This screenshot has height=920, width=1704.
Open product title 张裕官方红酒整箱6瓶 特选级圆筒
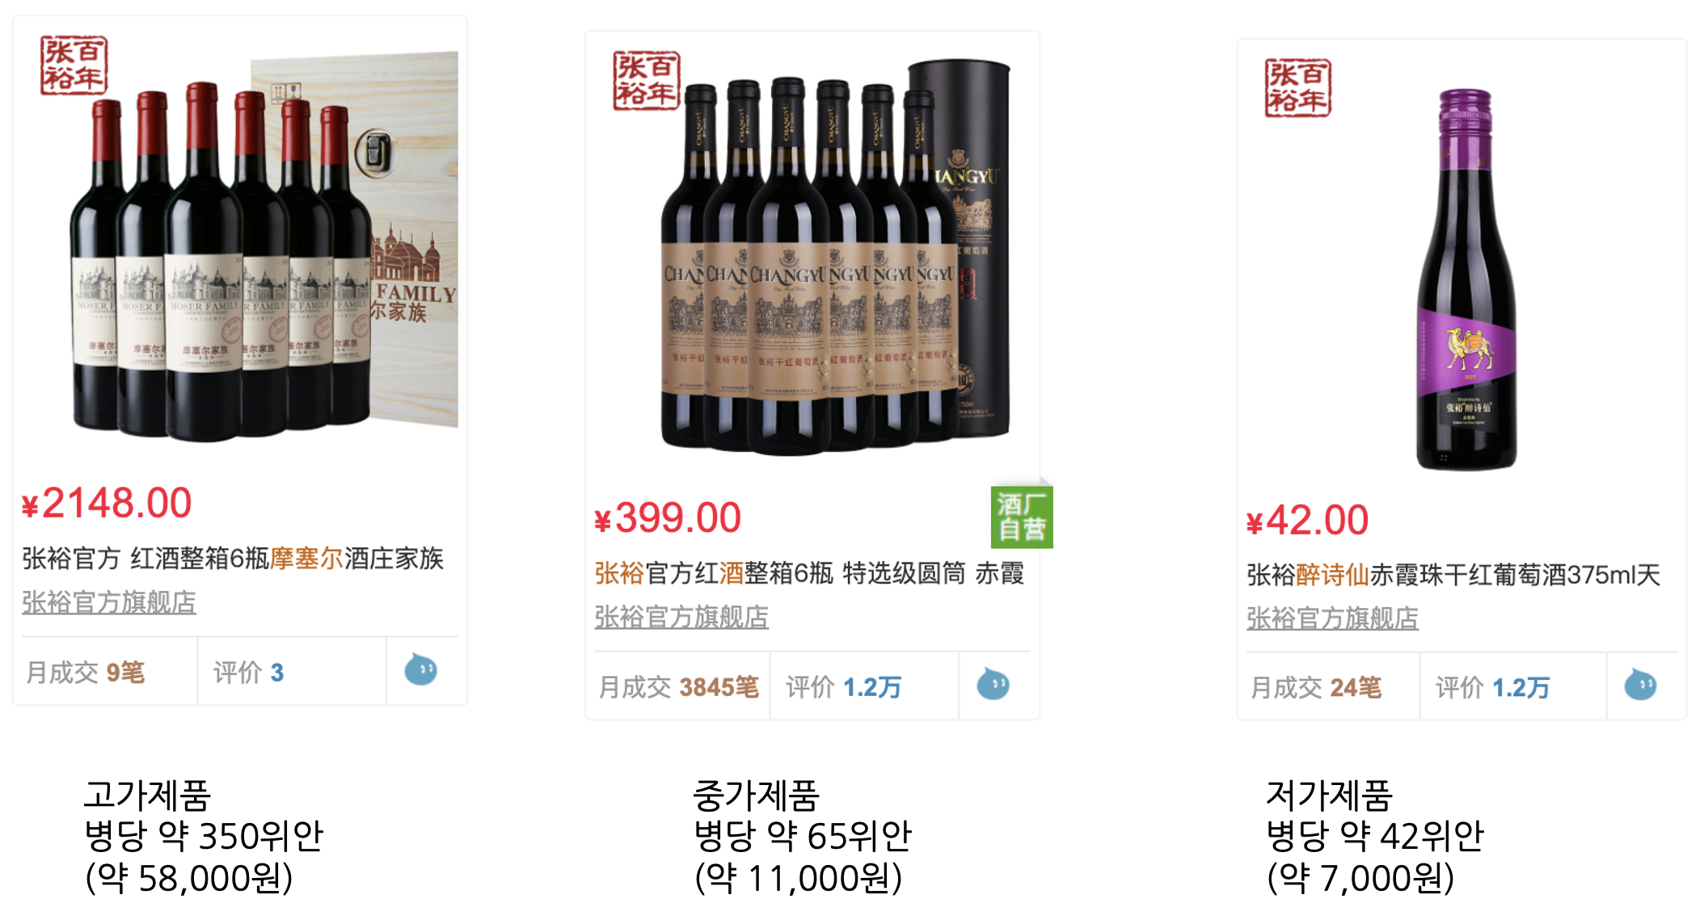point(810,574)
